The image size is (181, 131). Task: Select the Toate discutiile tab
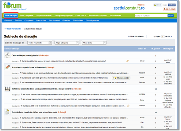11,16
